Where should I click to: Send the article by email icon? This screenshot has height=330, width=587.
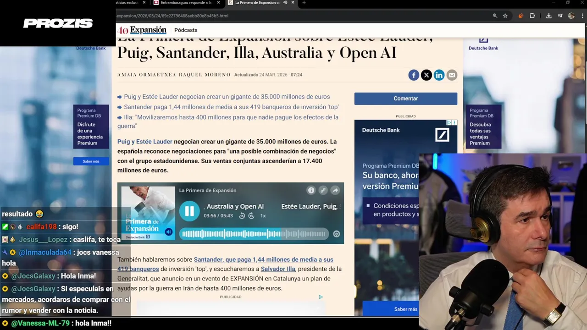click(x=452, y=75)
